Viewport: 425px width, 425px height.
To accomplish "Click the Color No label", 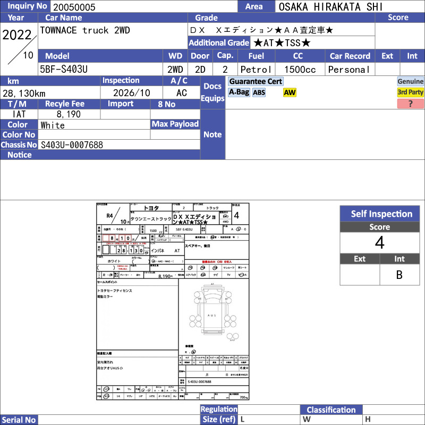I will [x=19, y=134].
